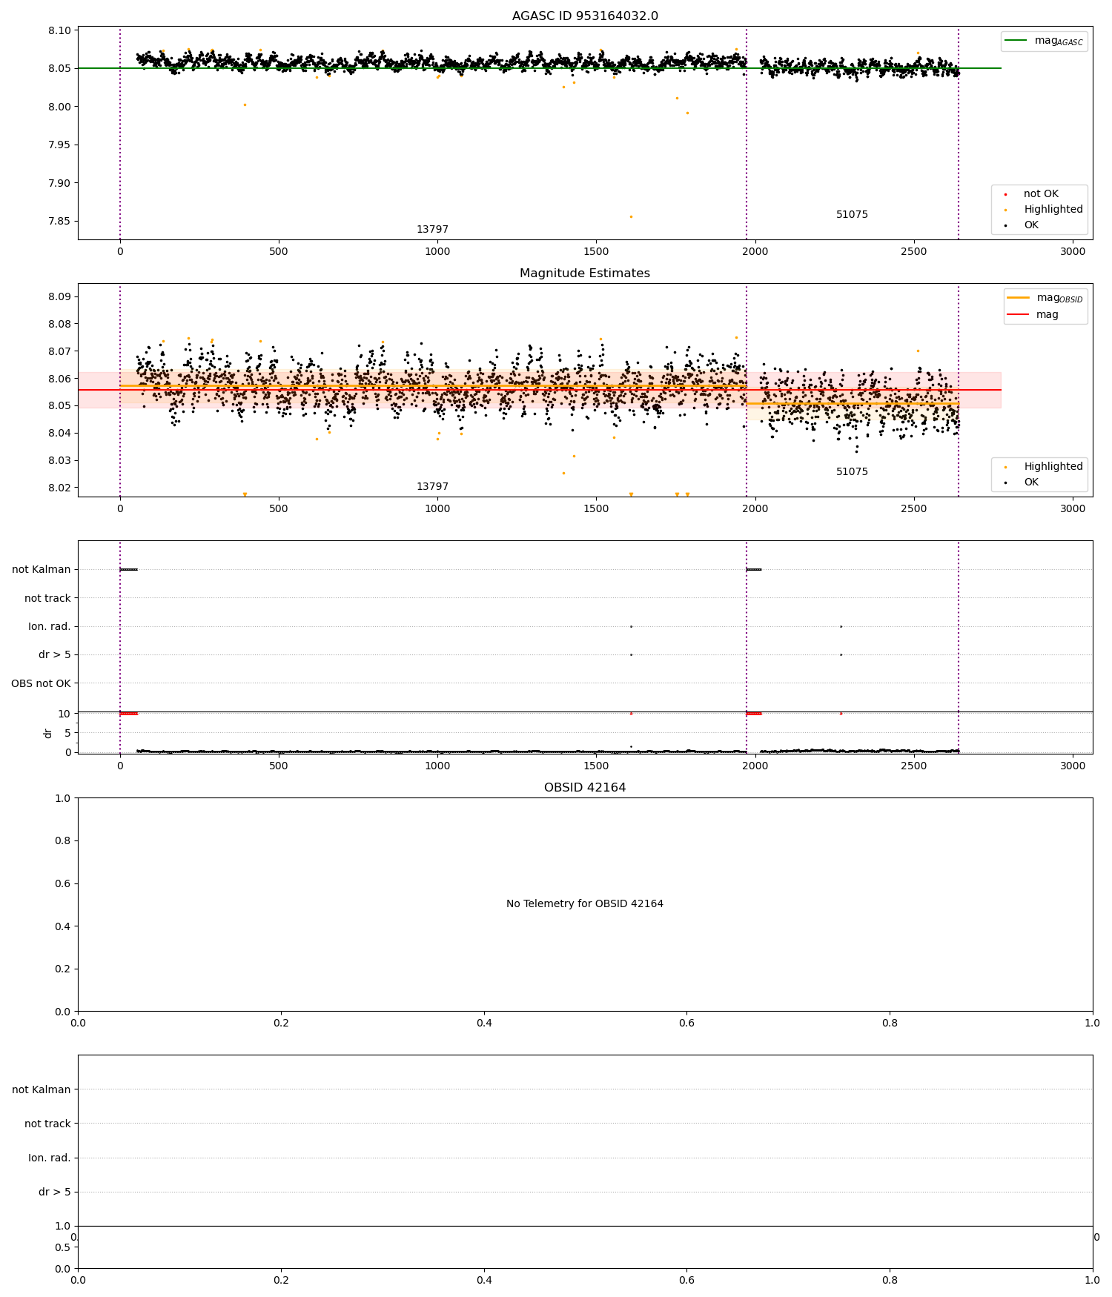This screenshot has width=1112, height=1297.
Task: Click the "not Kalman" label in the third plot
Action: 42,570
